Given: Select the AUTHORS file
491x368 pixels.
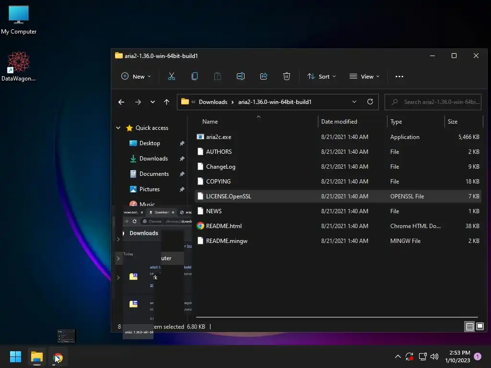Looking at the screenshot, I should tap(338, 152).
